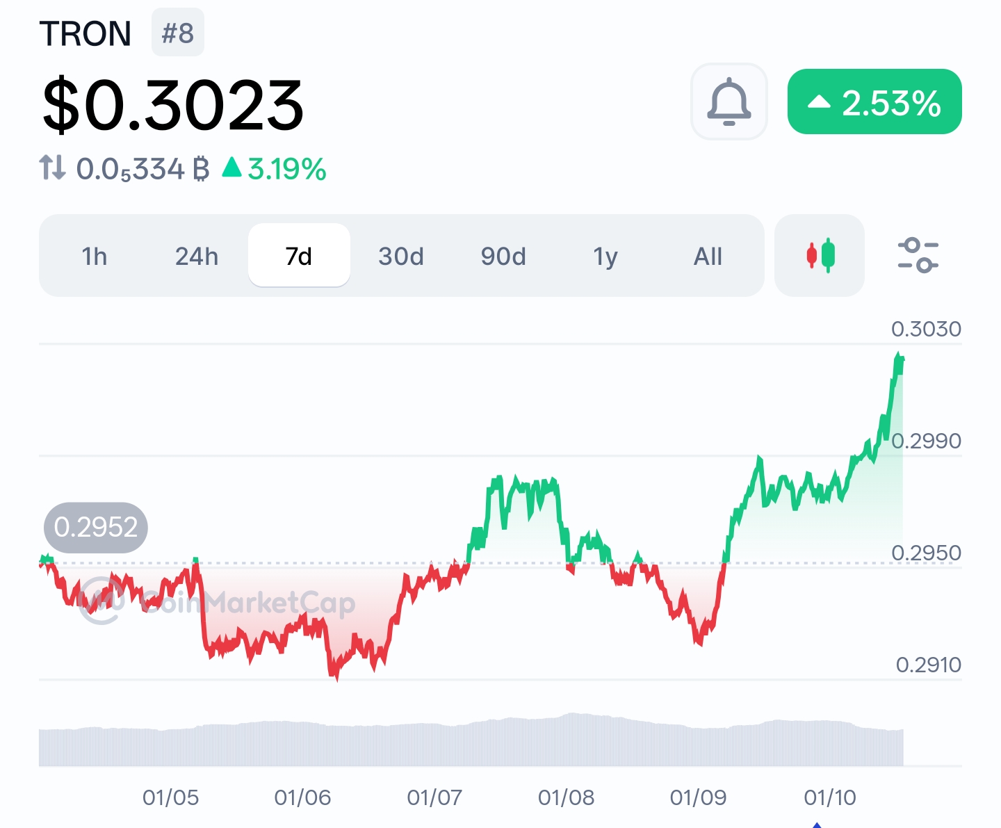Switch chart to 30d range
This screenshot has height=828, width=1001.
point(401,257)
